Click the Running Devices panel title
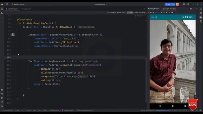Viewport: 203px width, 114px height. pyautogui.click(x=154, y=9)
